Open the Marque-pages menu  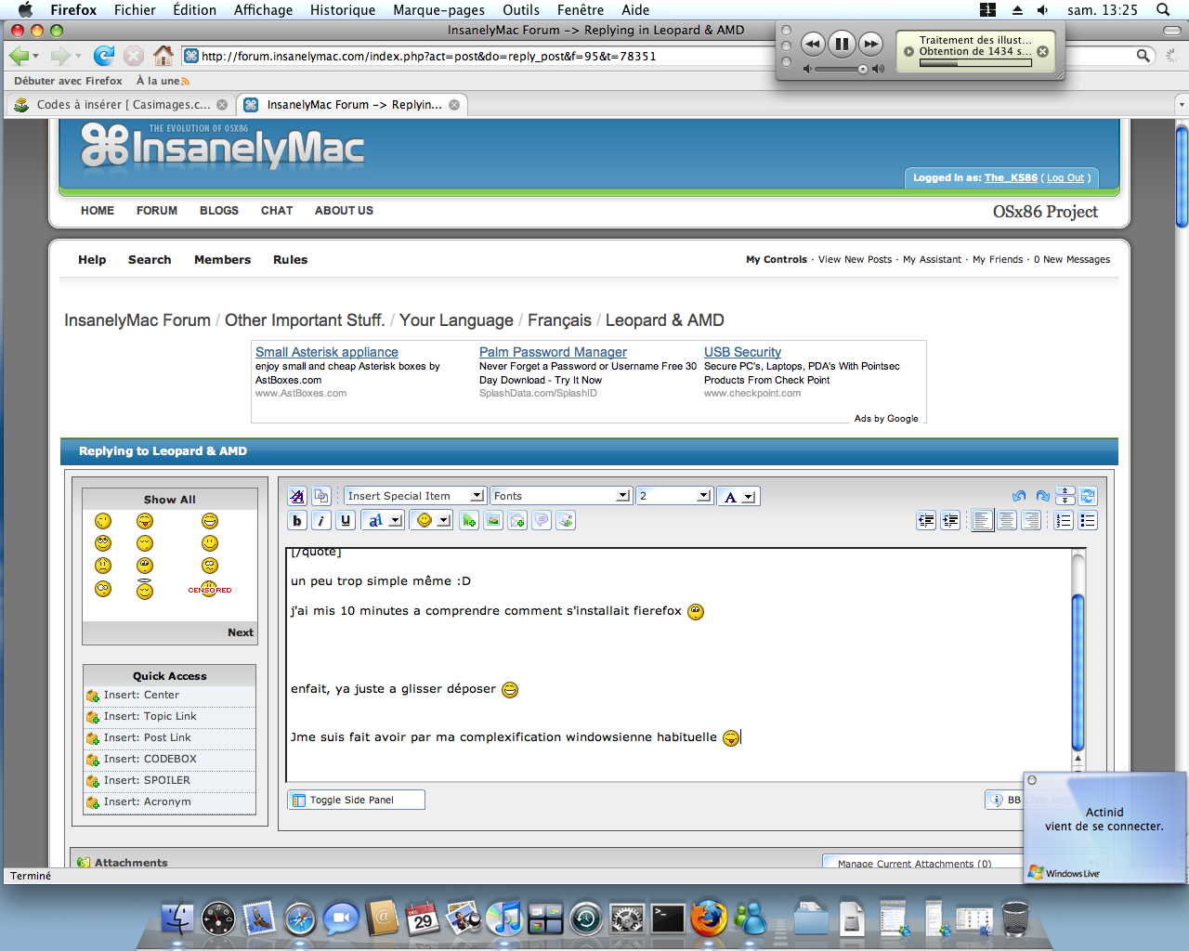tap(439, 10)
